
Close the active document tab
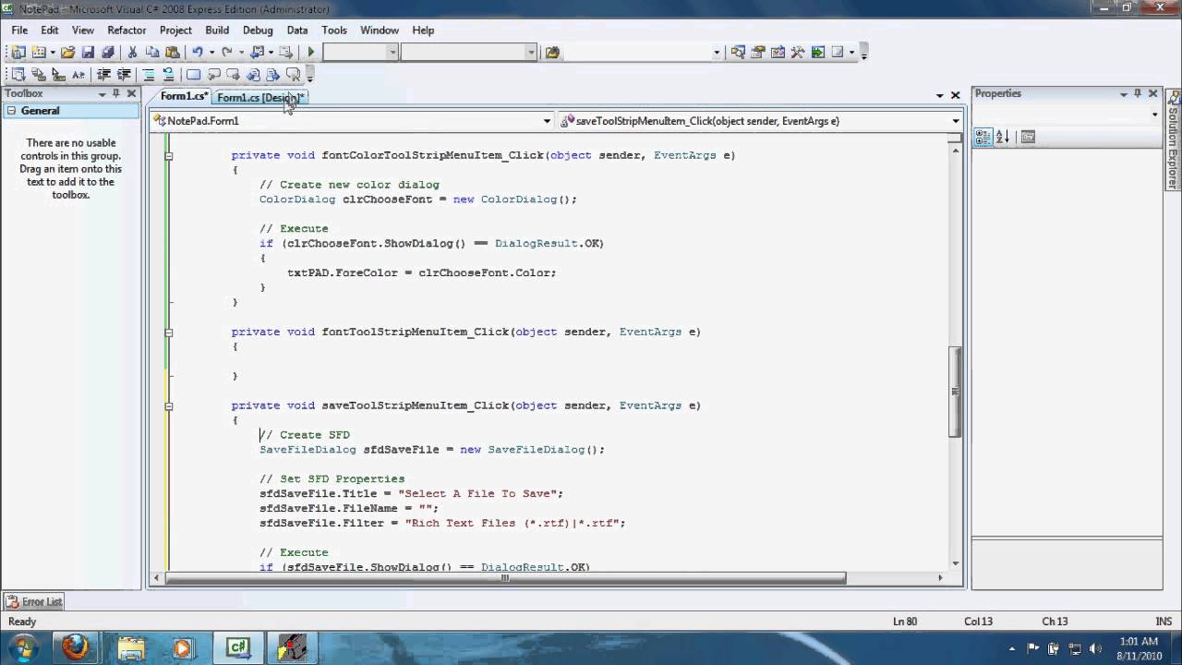pyautogui.click(x=955, y=95)
